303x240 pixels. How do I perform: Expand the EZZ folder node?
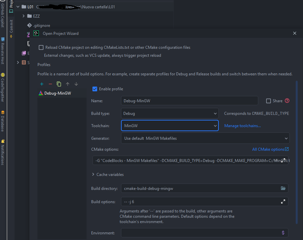(x=24, y=16)
